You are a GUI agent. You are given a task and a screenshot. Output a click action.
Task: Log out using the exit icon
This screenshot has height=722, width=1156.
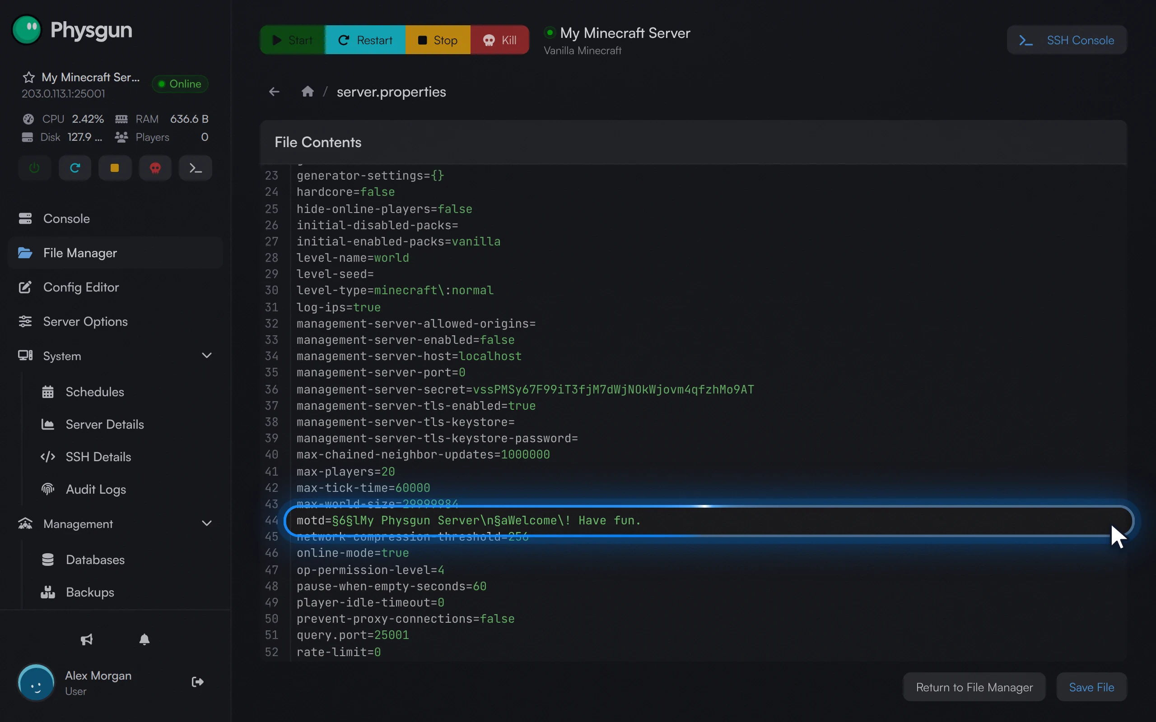click(x=198, y=682)
